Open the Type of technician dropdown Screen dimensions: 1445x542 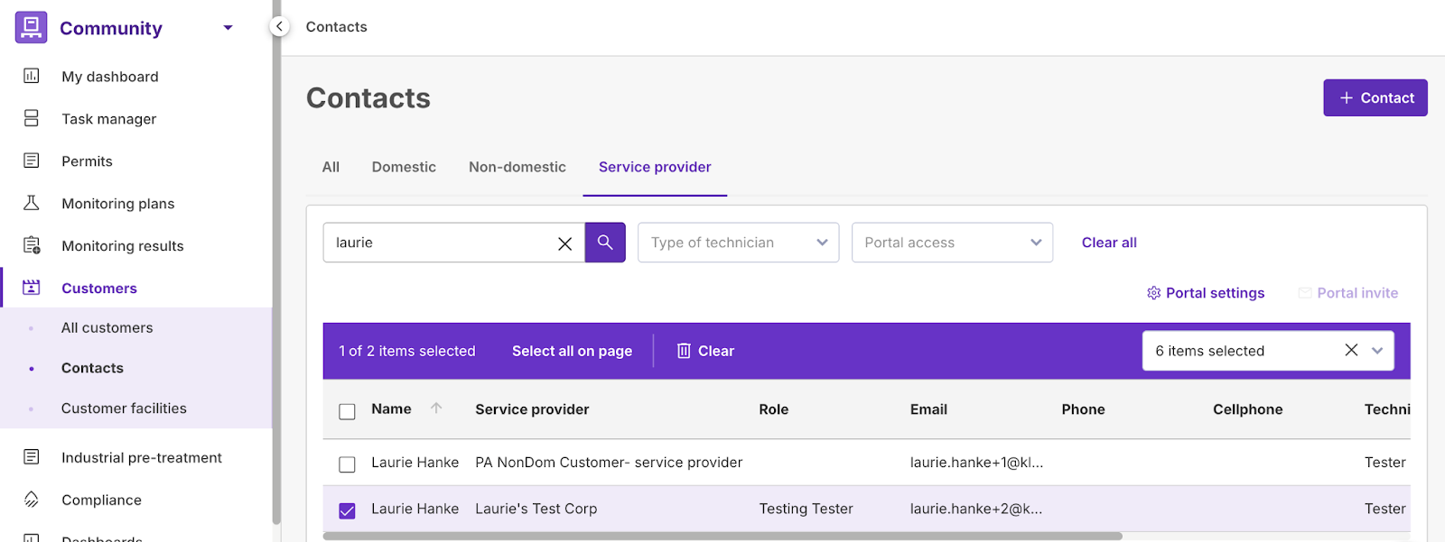coord(738,243)
